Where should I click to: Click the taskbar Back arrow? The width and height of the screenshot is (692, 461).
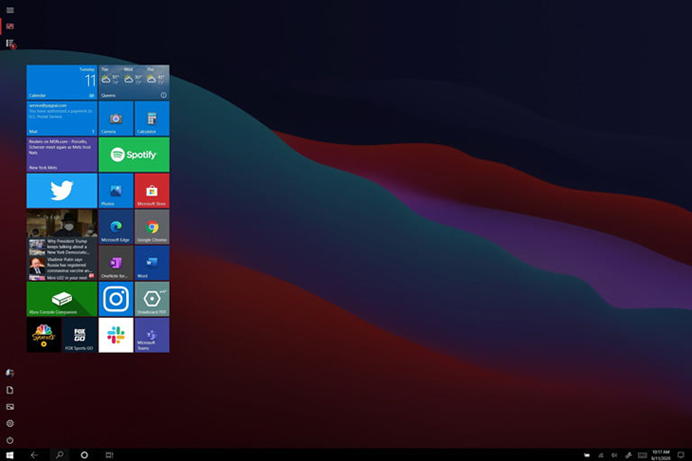click(x=34, y=454)
